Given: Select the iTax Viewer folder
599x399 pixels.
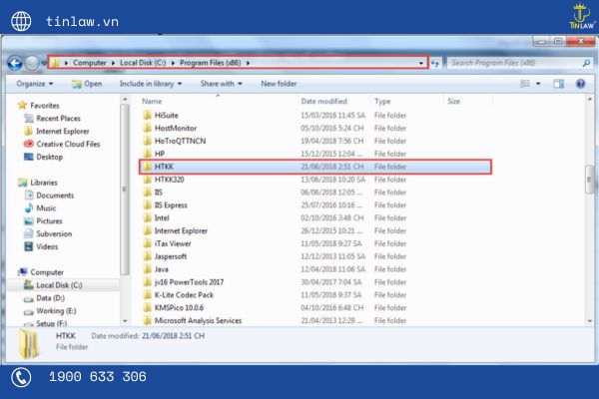Looking at the screenshot, I should 173,243.
